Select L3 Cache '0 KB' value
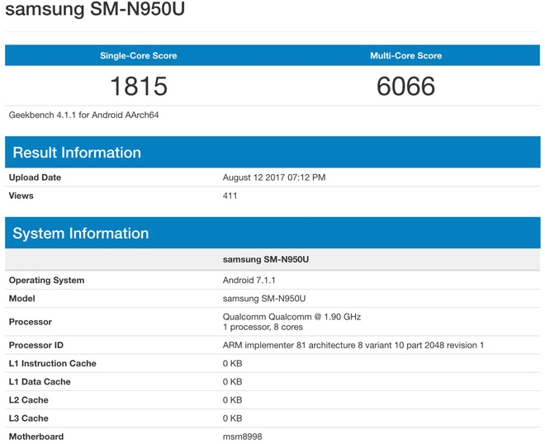Viewport: 545px width, 444px height. [x=233, y=418]
